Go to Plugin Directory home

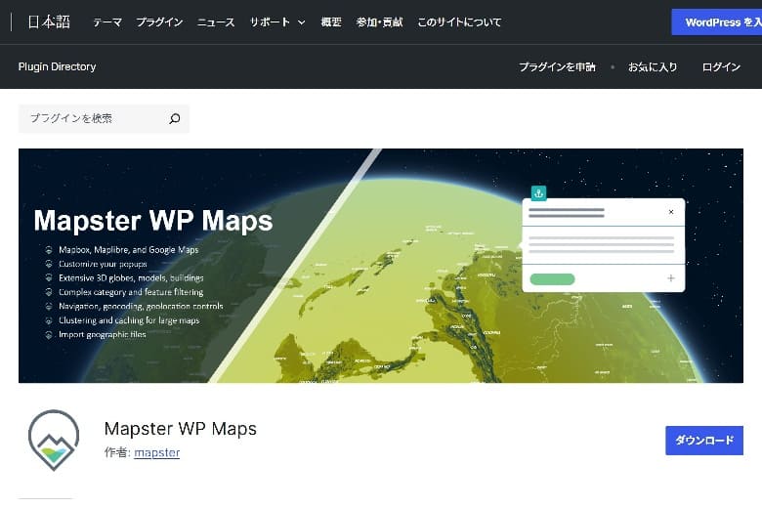(57, 66)
